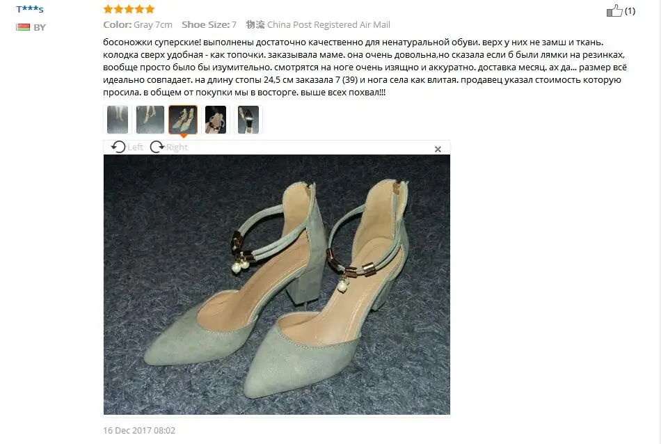The width and height of the screenshot is (661, 444).
Task: Click the logistics icon before China Post
Action: (255, 24)
